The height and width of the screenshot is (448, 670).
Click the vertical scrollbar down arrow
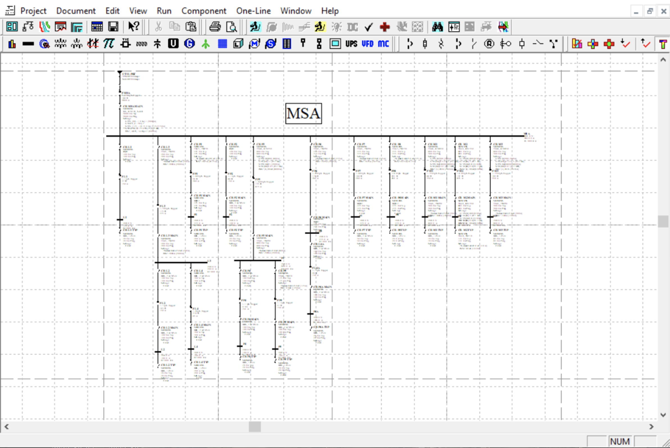[663, 415]
